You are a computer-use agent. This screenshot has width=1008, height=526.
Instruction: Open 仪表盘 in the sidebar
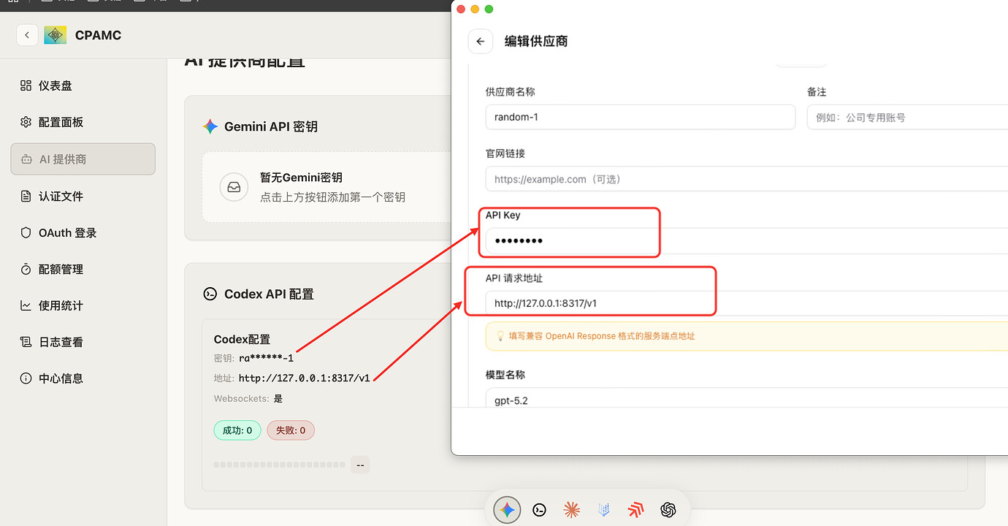[83, 85]
